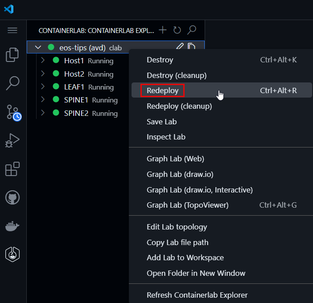Image resolution: width=313 pixels, height=303 pixels.
Task: Click the copy icon on eos-tips row
Action: point(191,46)
